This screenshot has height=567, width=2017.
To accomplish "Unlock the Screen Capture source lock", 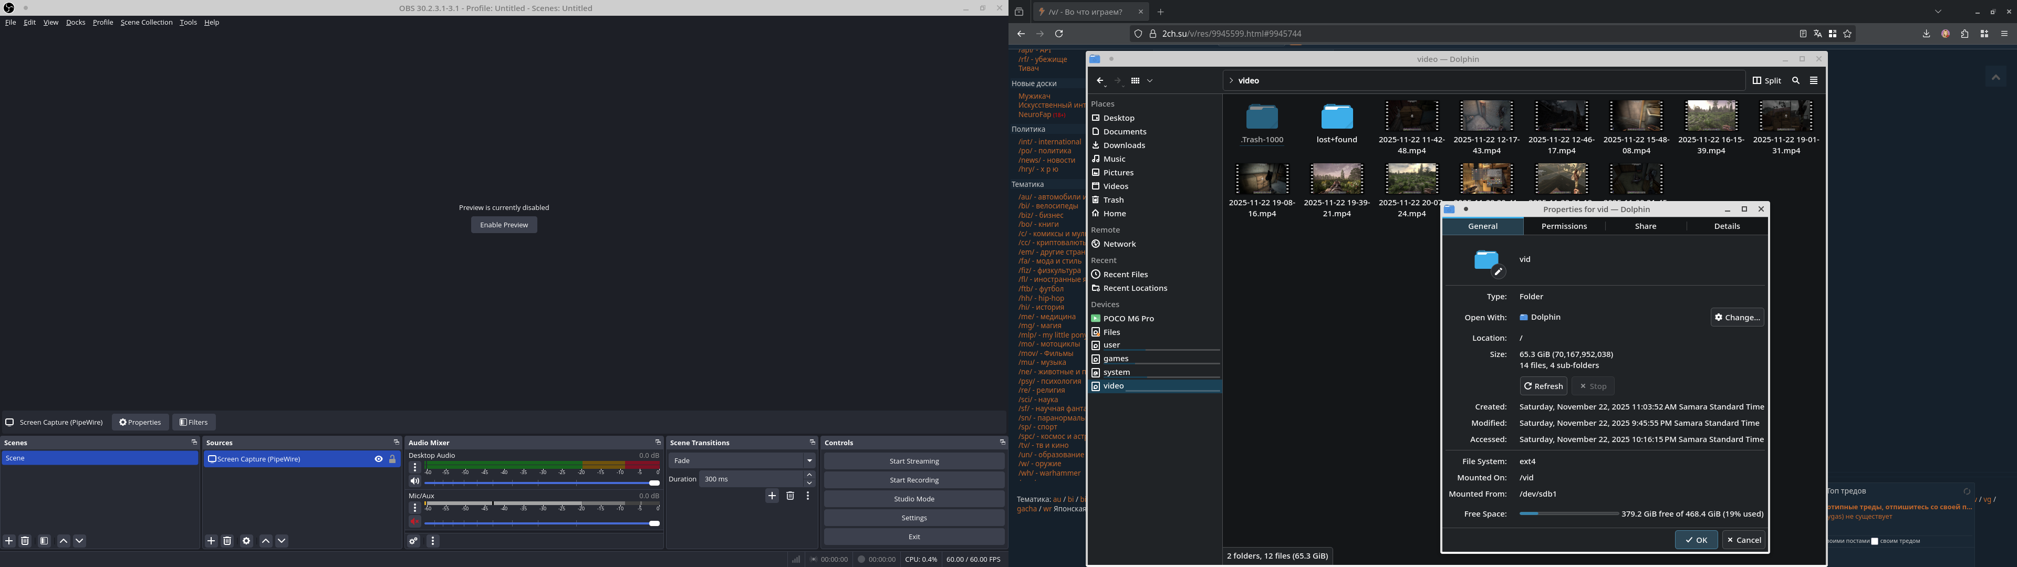I will pos(392,459).
